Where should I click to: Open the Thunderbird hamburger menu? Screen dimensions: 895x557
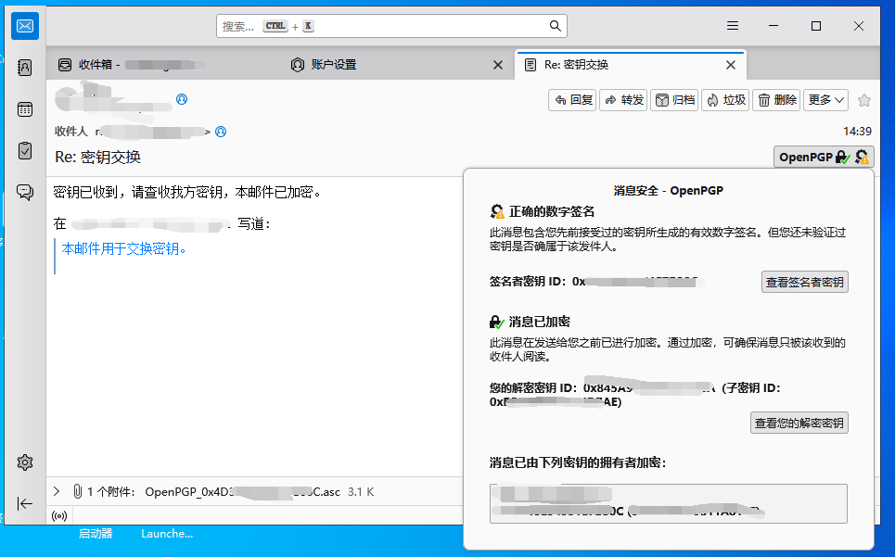click(x=733, y=26)
